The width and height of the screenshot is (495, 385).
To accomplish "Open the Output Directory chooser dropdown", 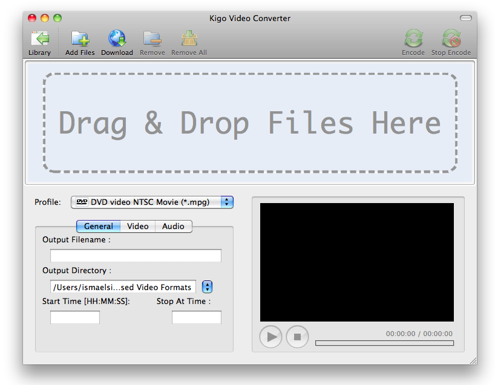I will point(207,286).
